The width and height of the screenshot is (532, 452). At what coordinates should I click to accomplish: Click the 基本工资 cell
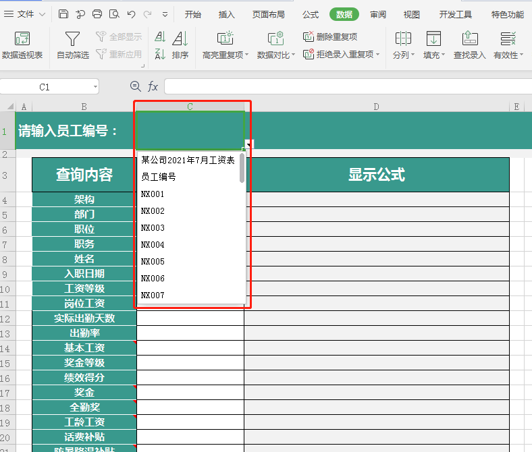coord(84,348)
